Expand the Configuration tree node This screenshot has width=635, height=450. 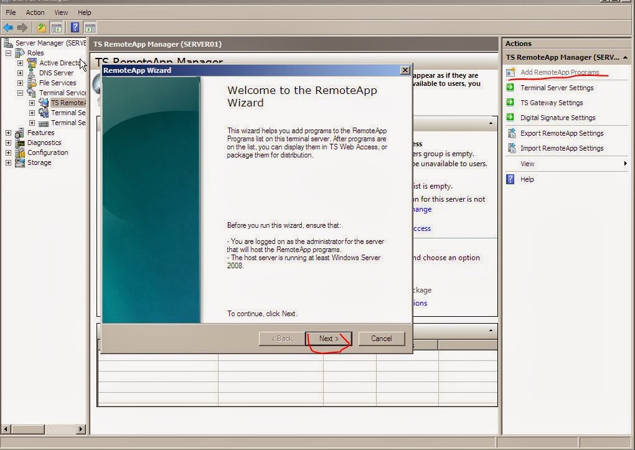(8, 152)
